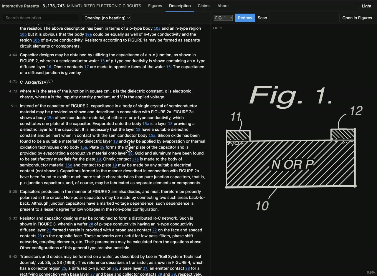Switch figure view to Scan mode
Viewport: 377px width, 276px height.
pyautogui.click(x=262, y=18)
